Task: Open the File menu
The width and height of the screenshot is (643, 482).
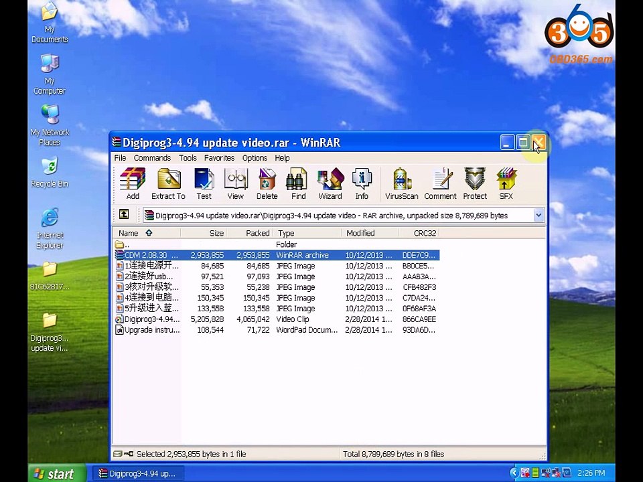Action: (120, 158)
